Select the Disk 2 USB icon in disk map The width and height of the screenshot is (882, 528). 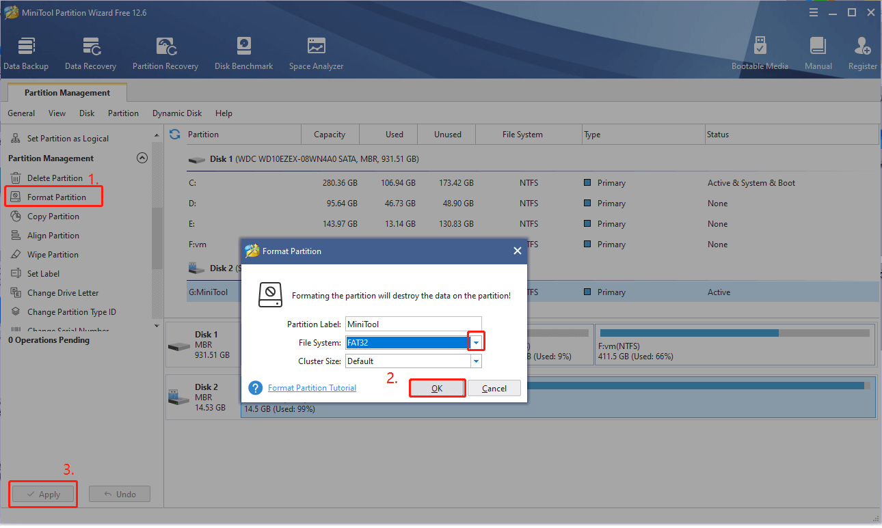pyautogui.click(x=177, y=397)
